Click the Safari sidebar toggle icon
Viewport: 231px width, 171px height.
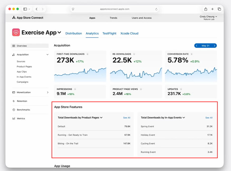click(25, 9)
